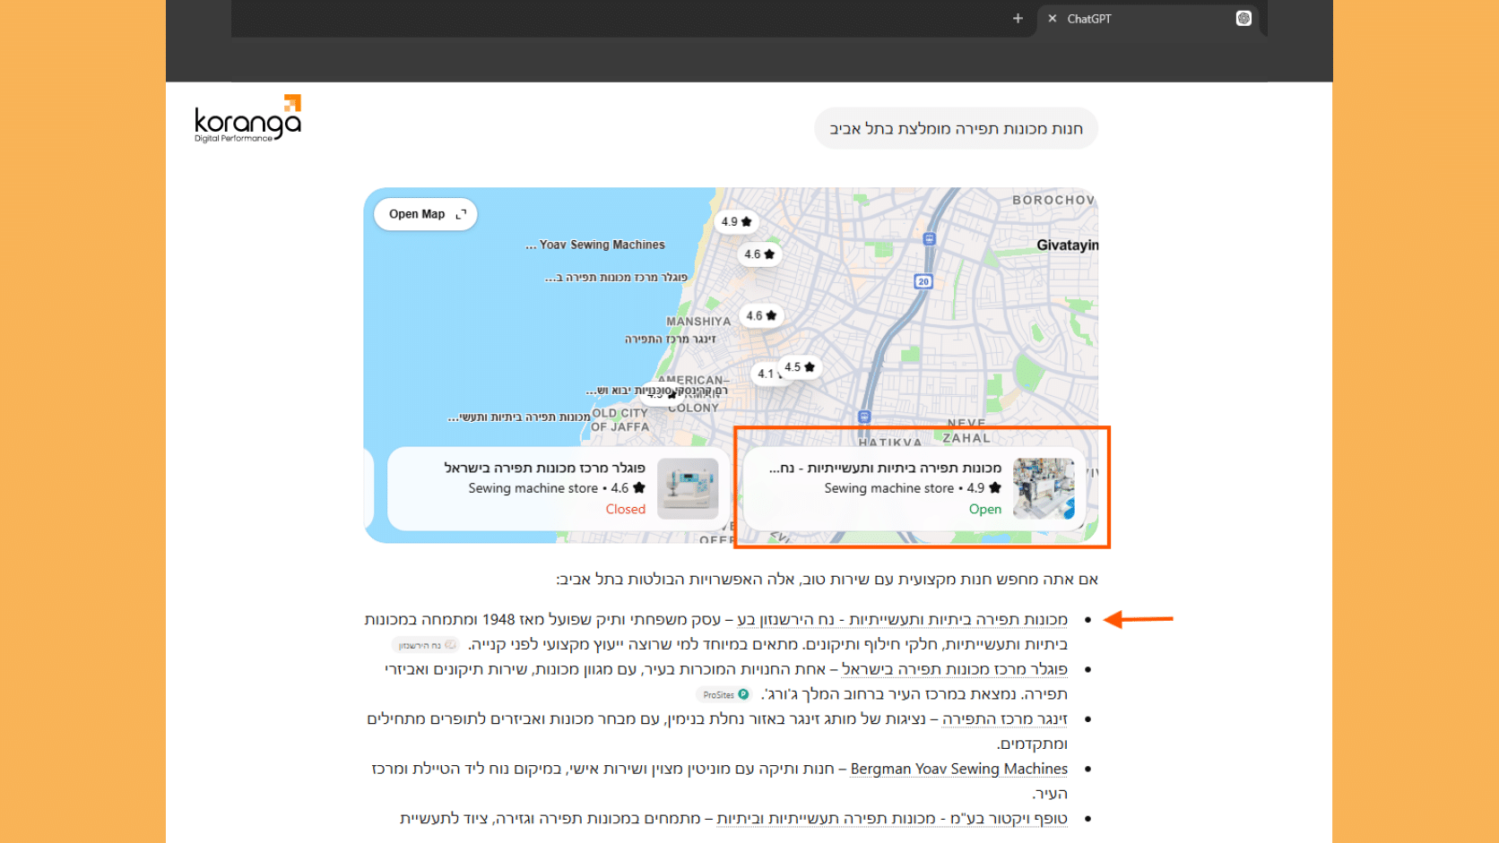Open the טופף ויקטור בע"מ list link
The image size is (1499, 843).
[x=892, y=818]
